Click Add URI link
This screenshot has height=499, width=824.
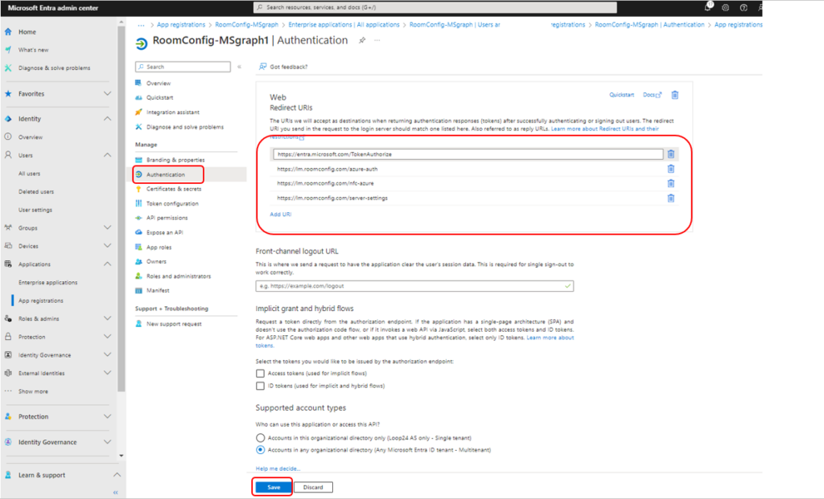point(281,214)
